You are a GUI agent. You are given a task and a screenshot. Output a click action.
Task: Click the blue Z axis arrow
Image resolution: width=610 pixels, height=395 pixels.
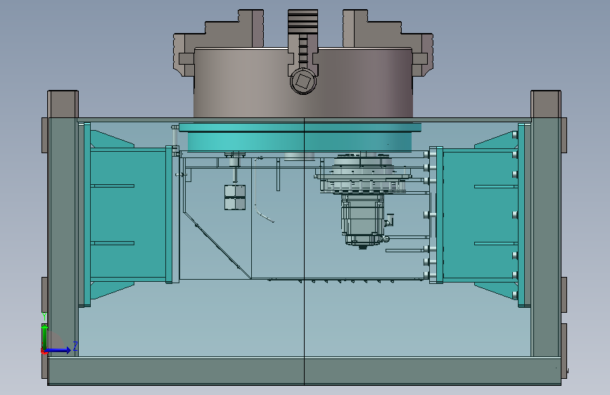click(58, 350)
